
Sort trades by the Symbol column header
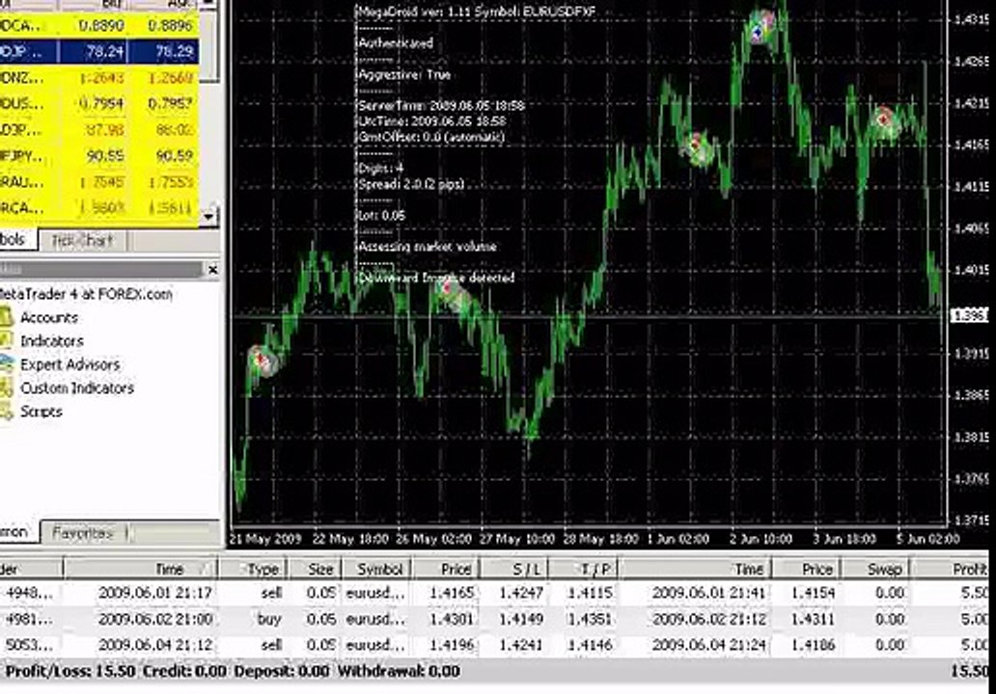click(378, 569)
